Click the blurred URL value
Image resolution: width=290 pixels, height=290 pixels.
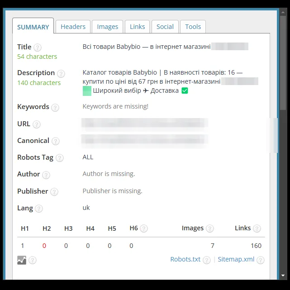pos(145,124)
